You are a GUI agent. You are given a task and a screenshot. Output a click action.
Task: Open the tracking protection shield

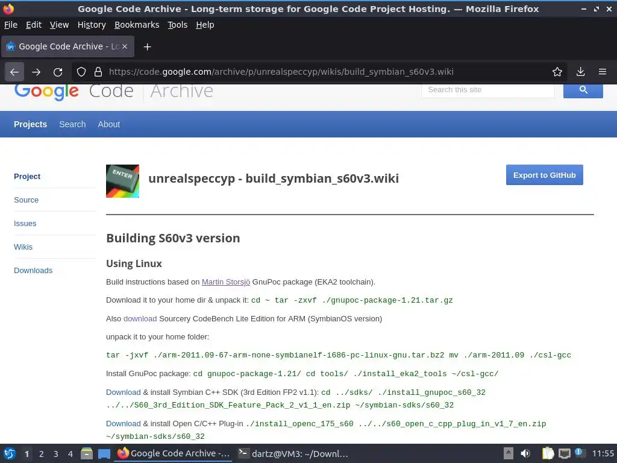81,72
